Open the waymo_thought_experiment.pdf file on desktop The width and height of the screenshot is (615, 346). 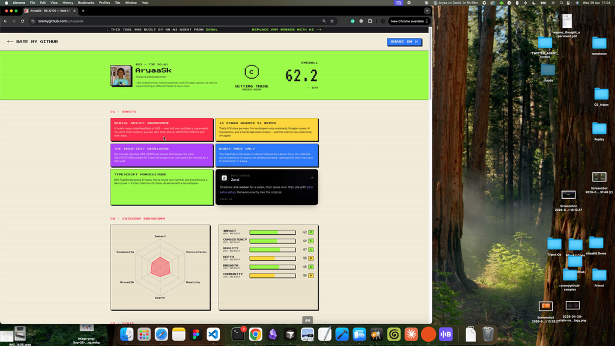pos(566,22)
